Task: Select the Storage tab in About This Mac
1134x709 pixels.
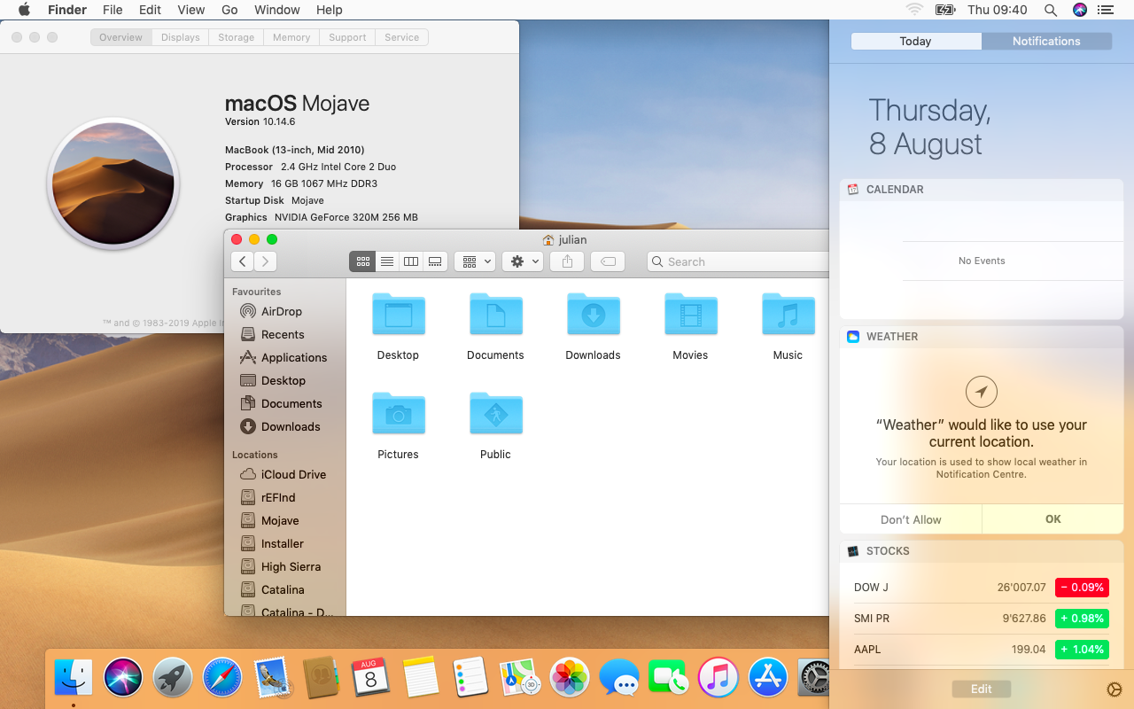Action: [x=236, y=37]
